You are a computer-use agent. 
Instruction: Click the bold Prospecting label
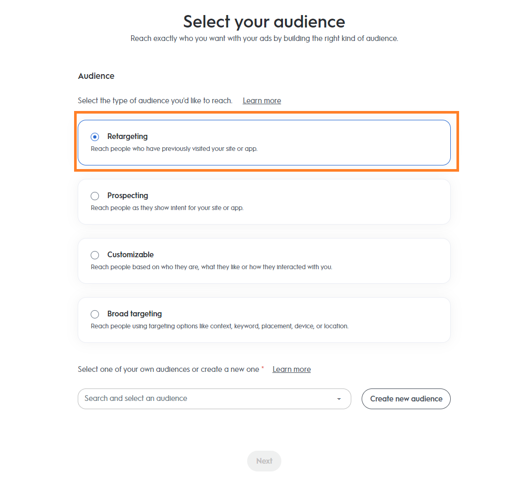[x=127, y=196]
